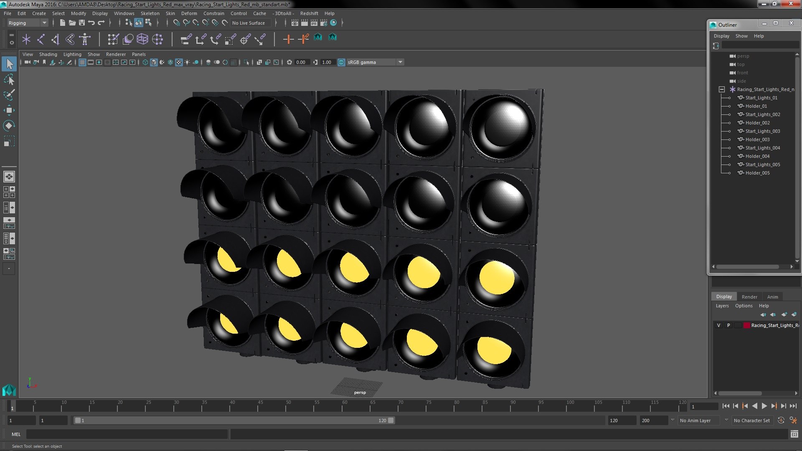Toggle the layer playback P box
Image resolution: width=802 pixels, height=451 pixels.
(x=728, y=325)
